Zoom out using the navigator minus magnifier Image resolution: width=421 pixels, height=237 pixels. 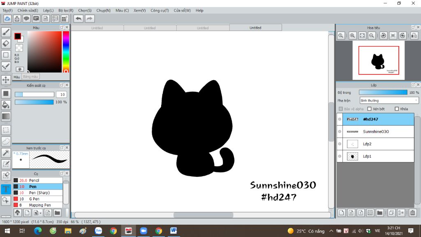[372, 35]
